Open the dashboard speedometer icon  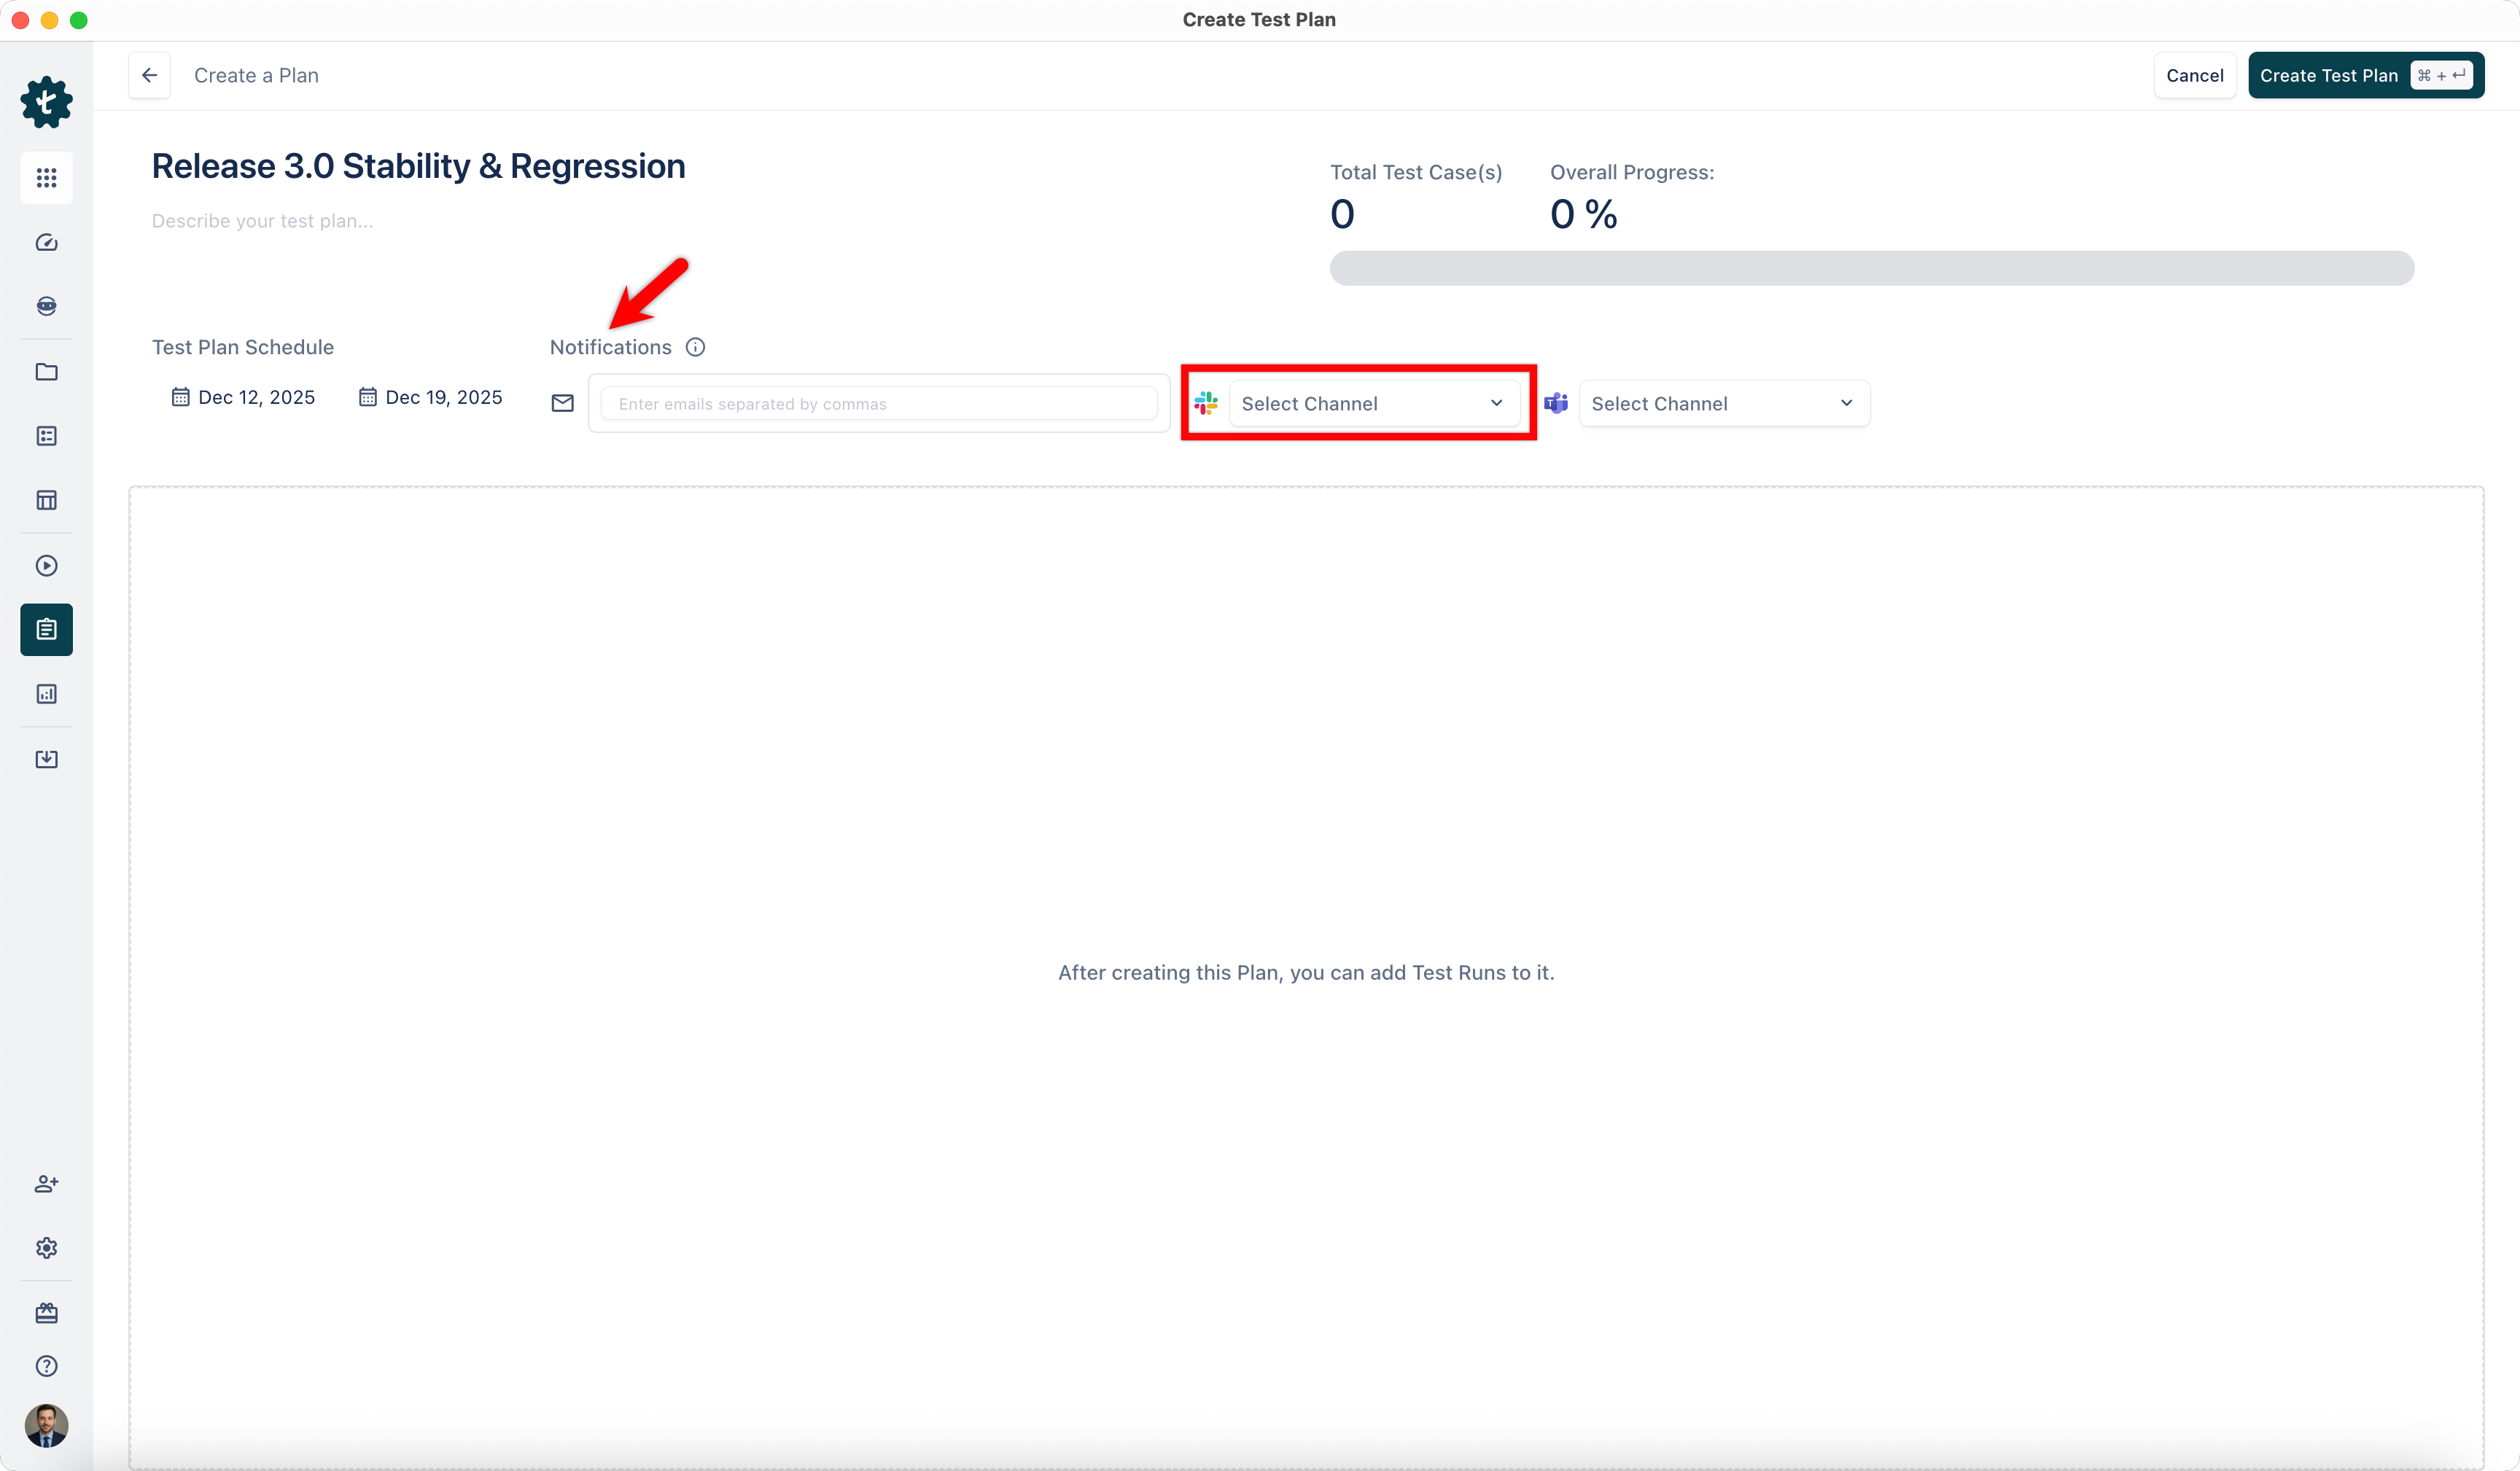(x=46, y=242)
